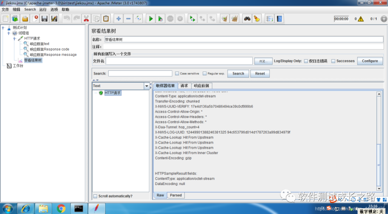Start the test with green play icon
Screen dimensions: 388x214
[151, 19]
